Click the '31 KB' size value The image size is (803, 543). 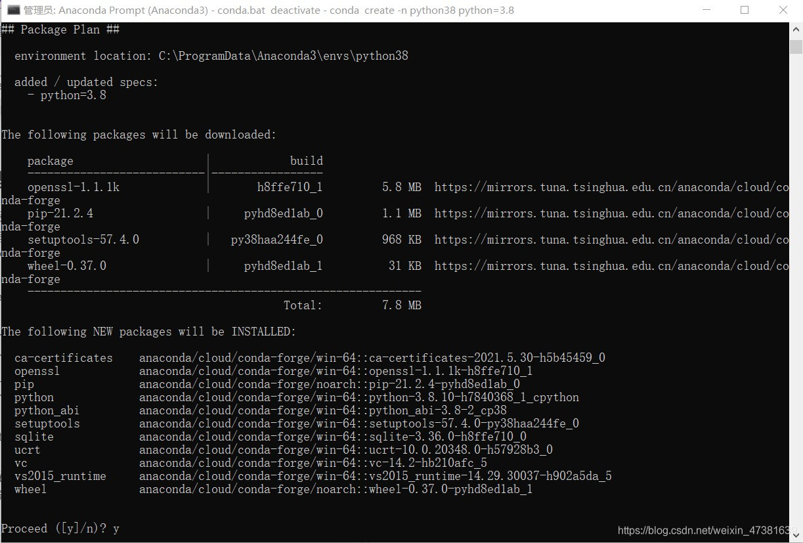405,266
